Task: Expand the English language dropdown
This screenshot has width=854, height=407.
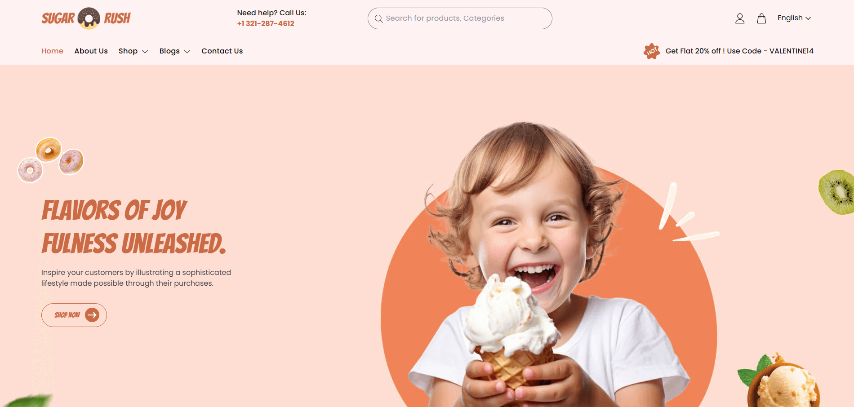Action: tap(794, 18)
